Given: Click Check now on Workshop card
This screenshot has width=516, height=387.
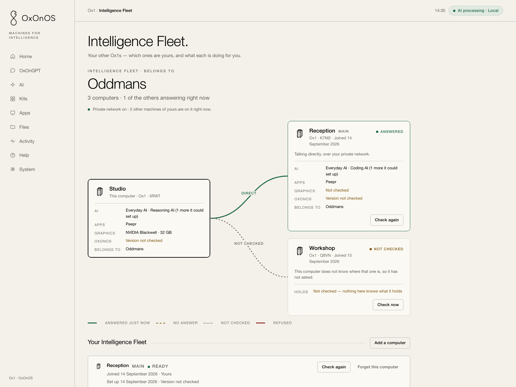Looking at the screenshot, I should tap(388, 305).
